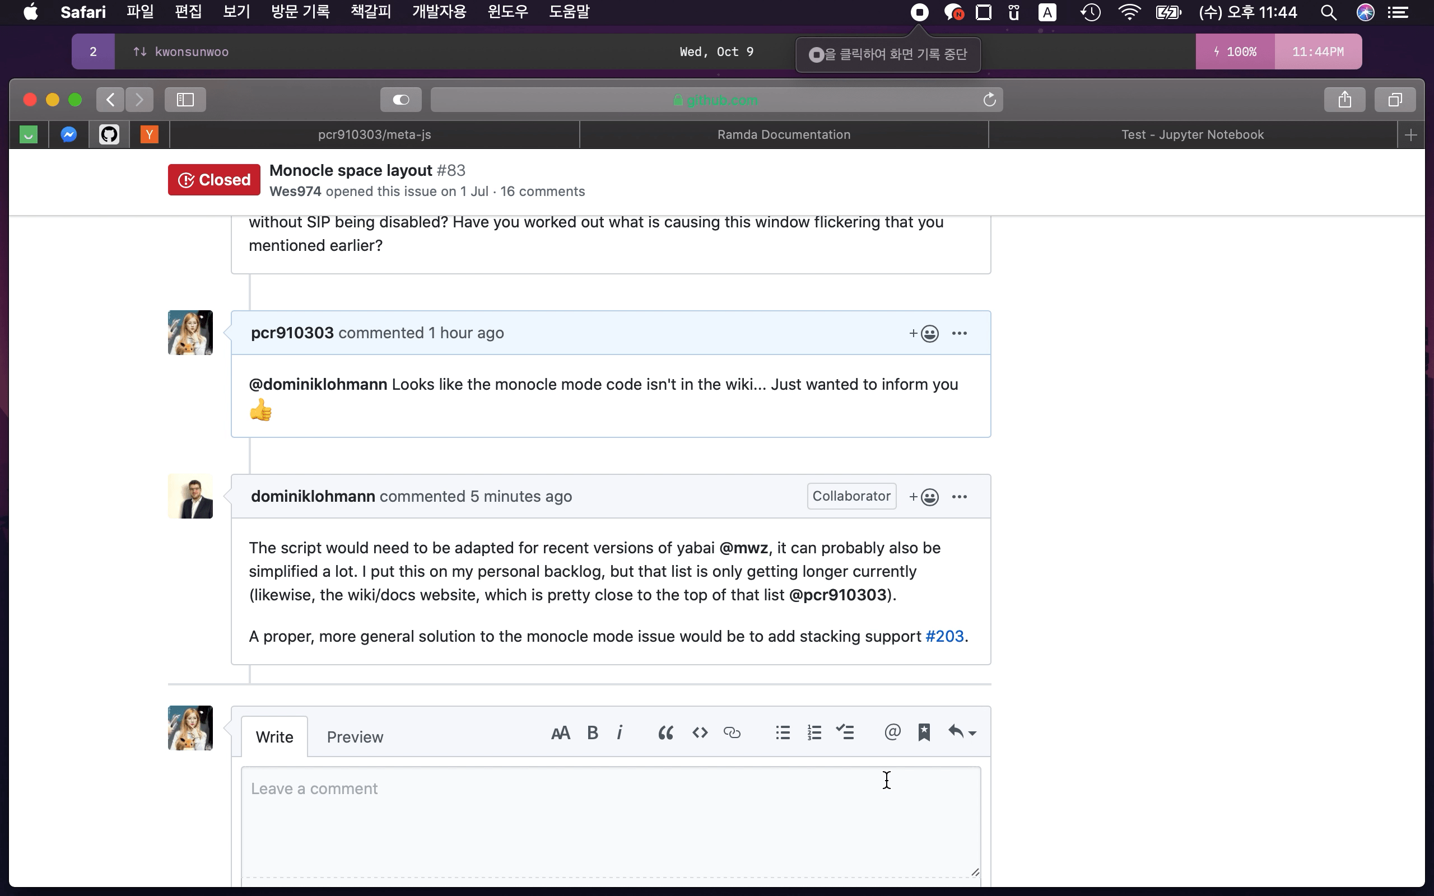Open the green pinned tab

(29, 135)
